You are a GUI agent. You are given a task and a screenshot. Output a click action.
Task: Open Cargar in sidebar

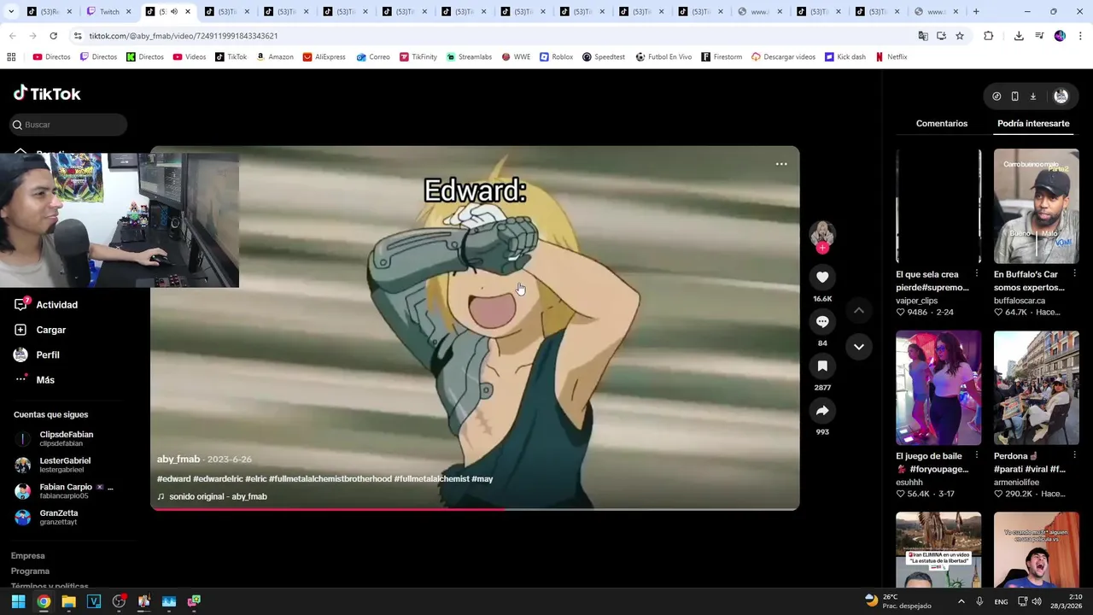pyautogui.click(x=40, y=330)
